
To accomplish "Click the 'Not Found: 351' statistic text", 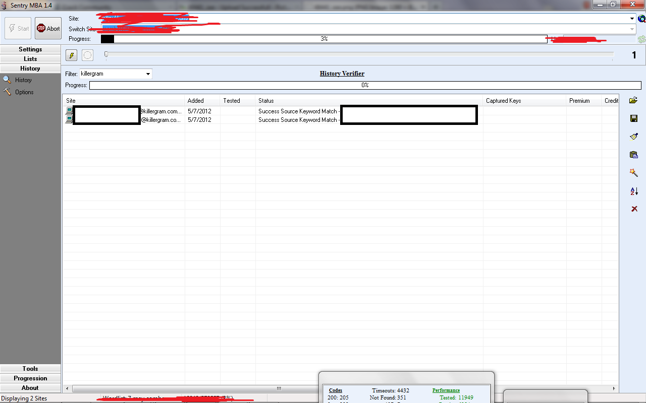I will coord(388,397).
